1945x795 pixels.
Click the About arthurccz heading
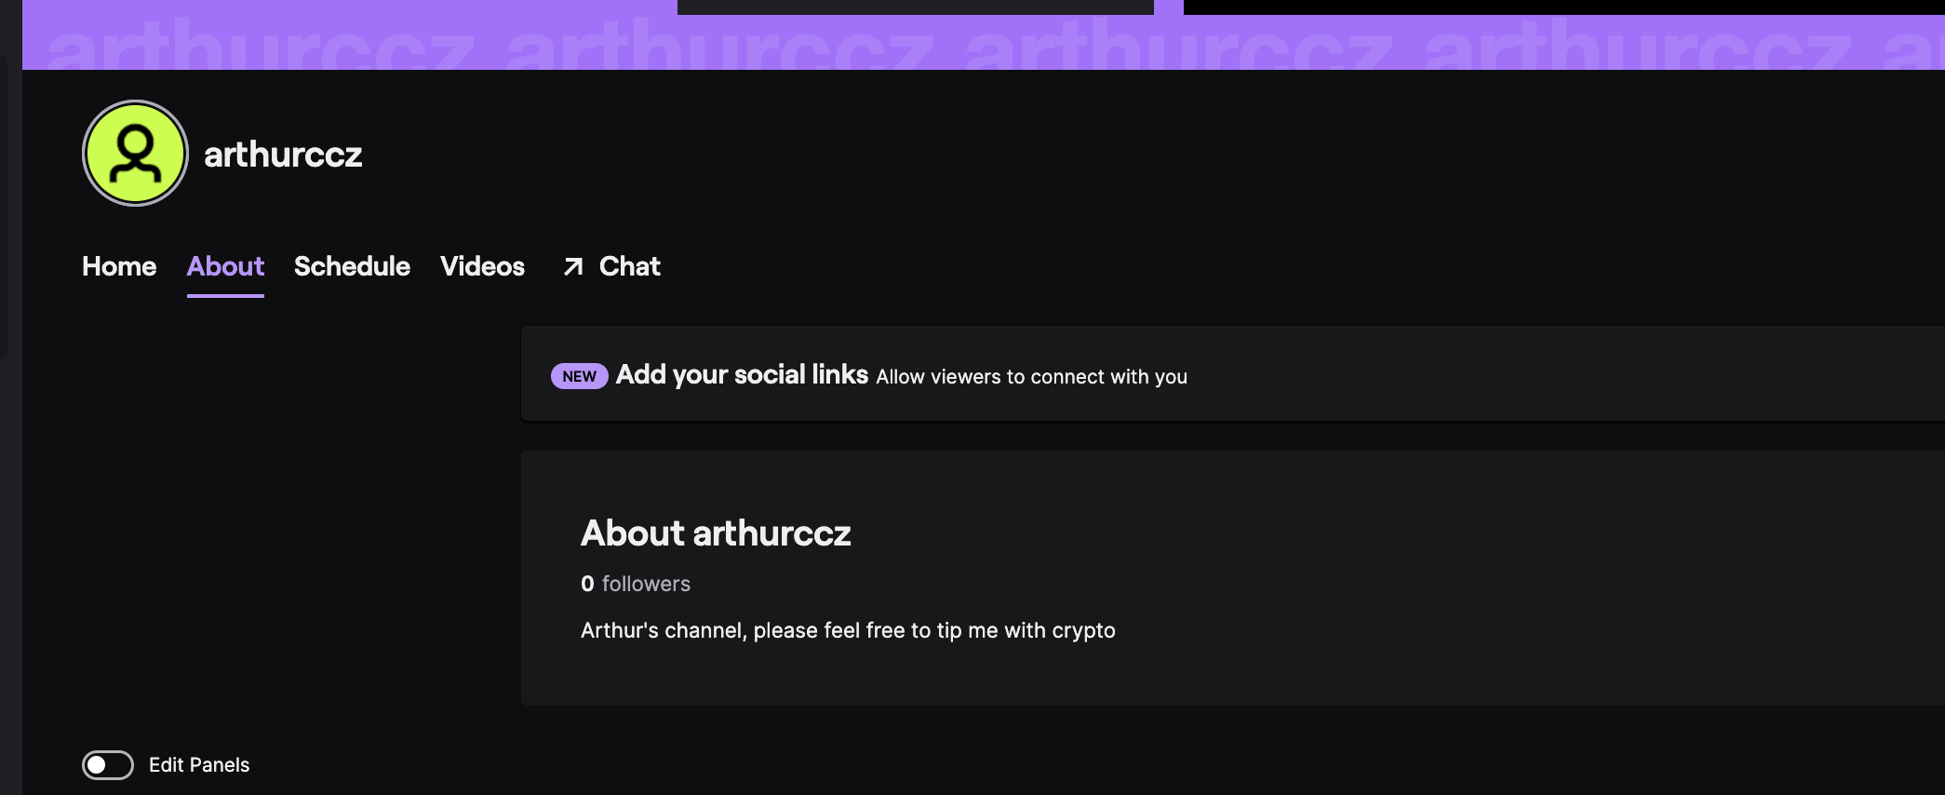coord(716,533)
